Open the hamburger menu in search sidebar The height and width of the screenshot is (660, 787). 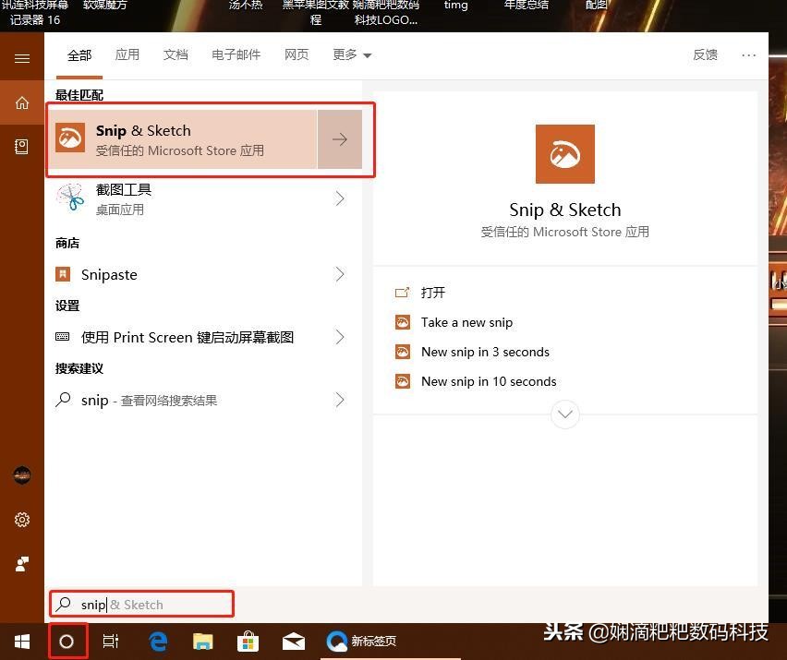click(21, 59)
